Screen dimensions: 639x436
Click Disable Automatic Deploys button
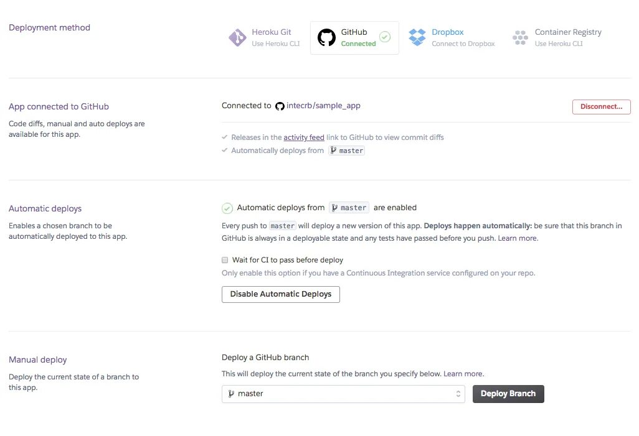(x=280, y=294)
